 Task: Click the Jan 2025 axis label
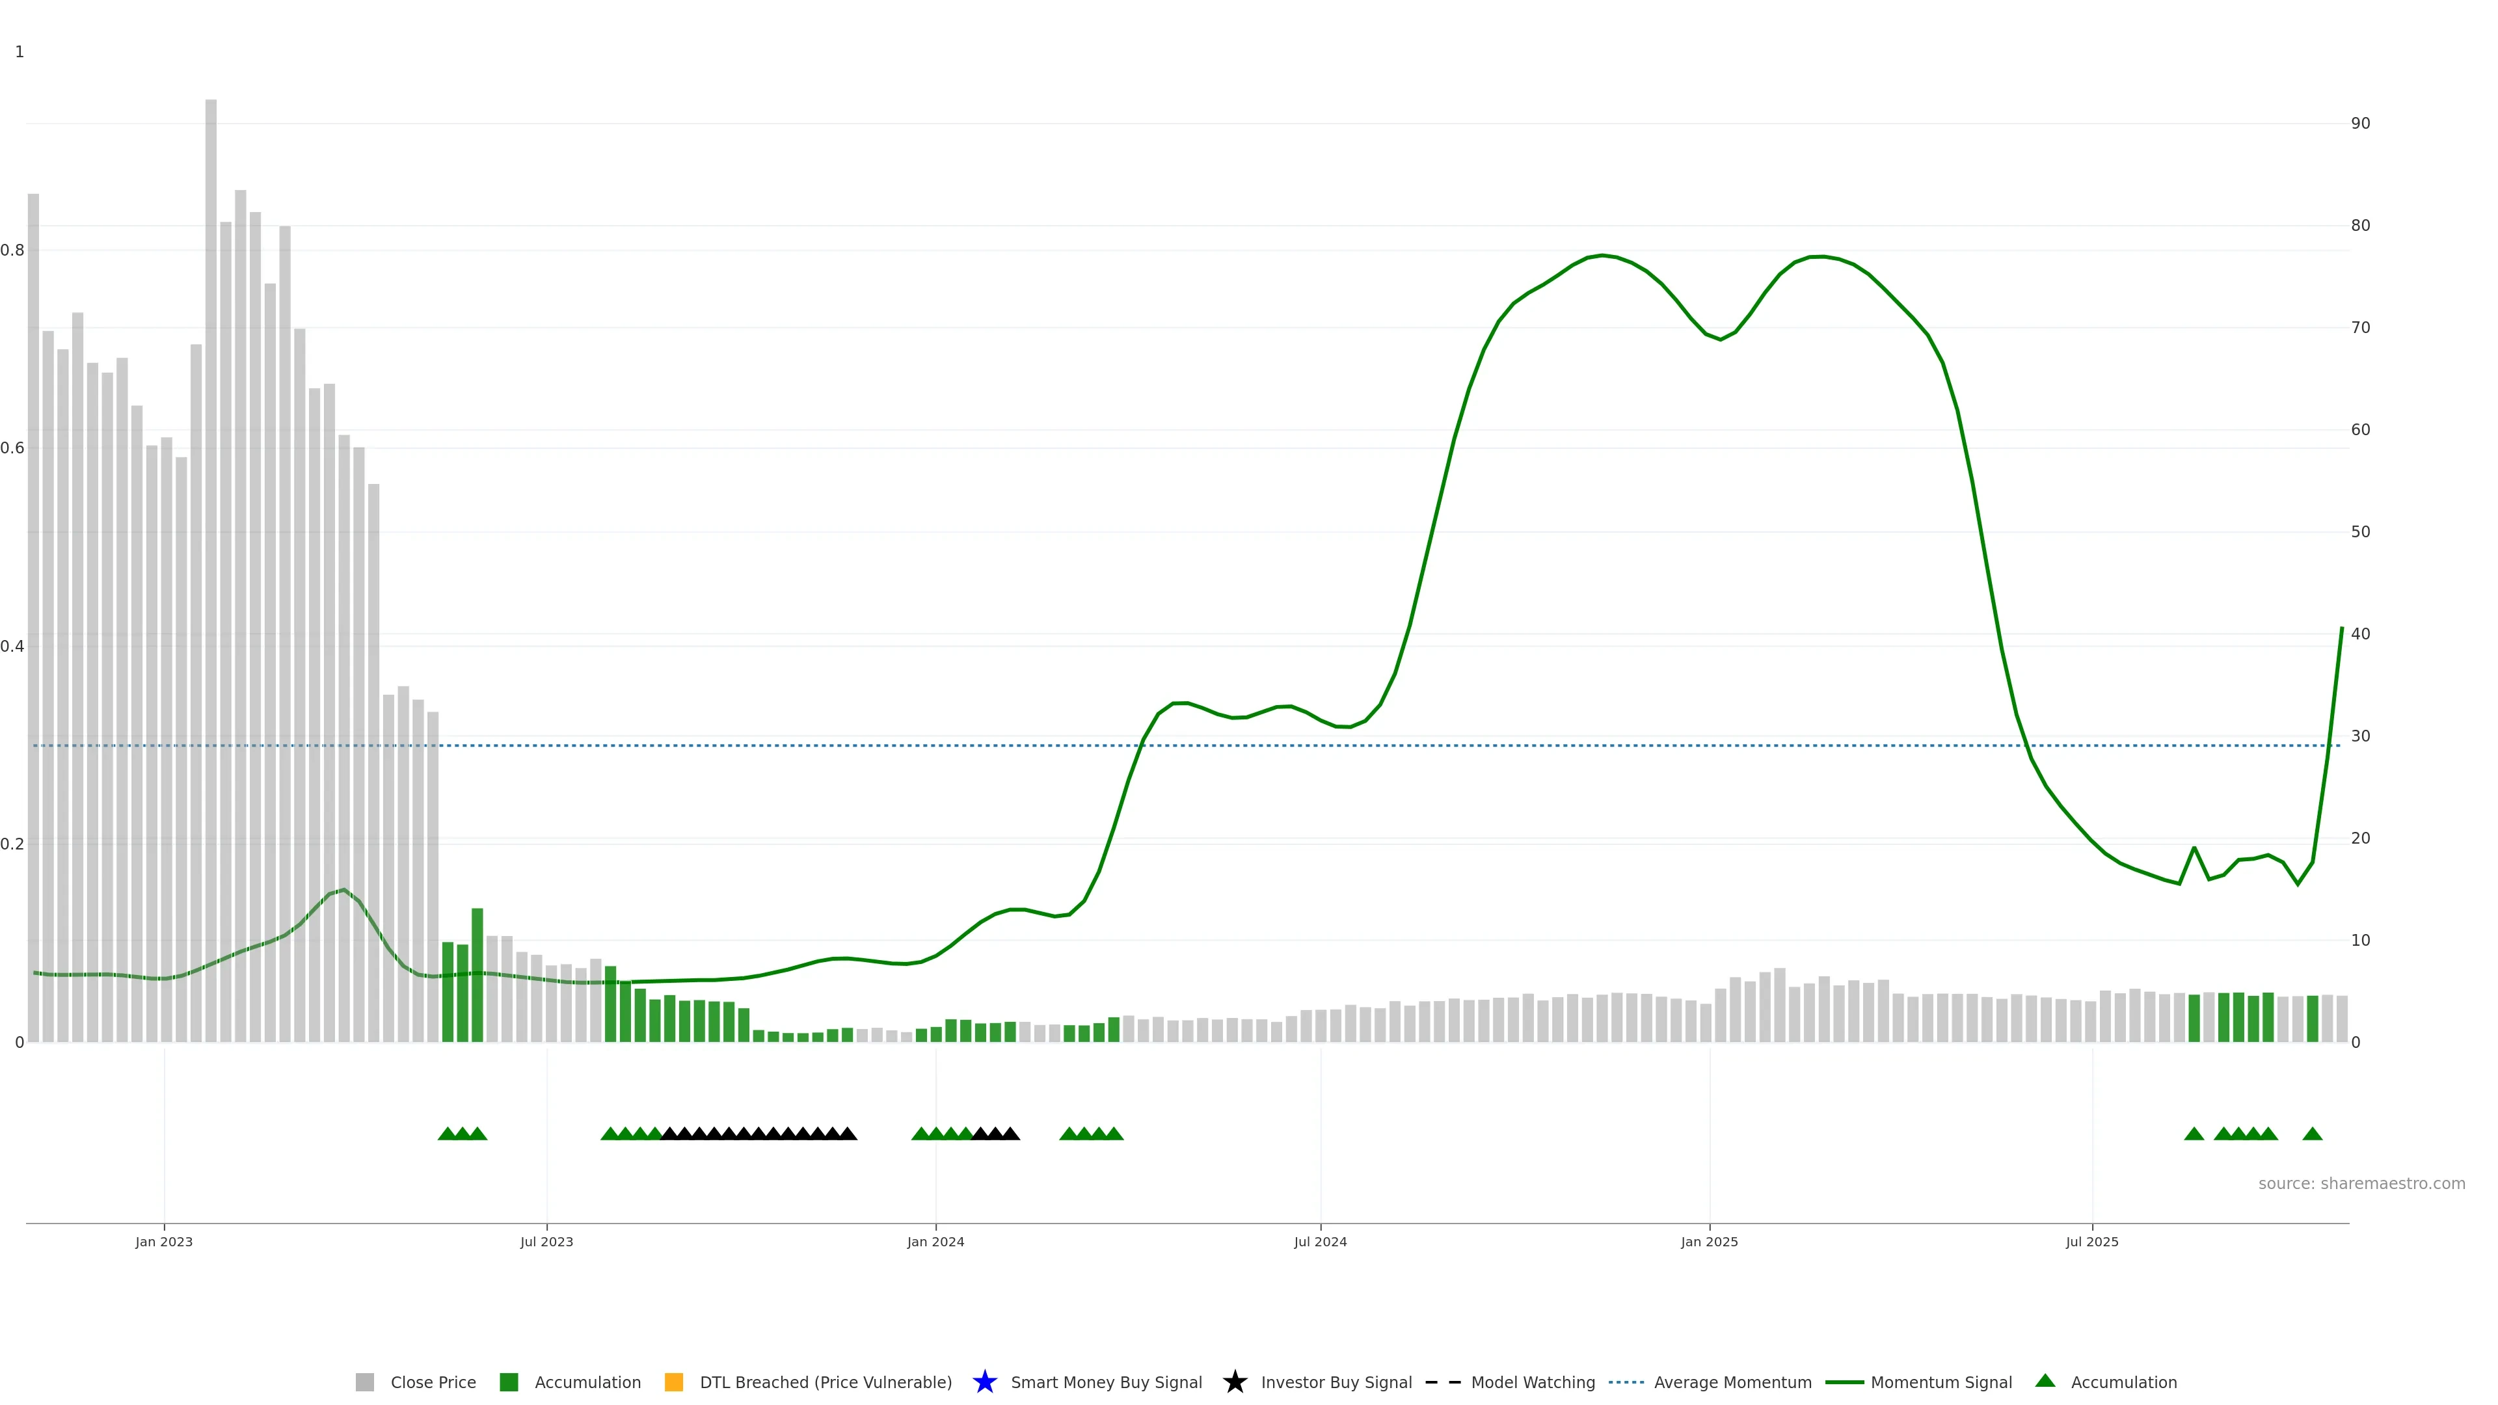1709,1241
